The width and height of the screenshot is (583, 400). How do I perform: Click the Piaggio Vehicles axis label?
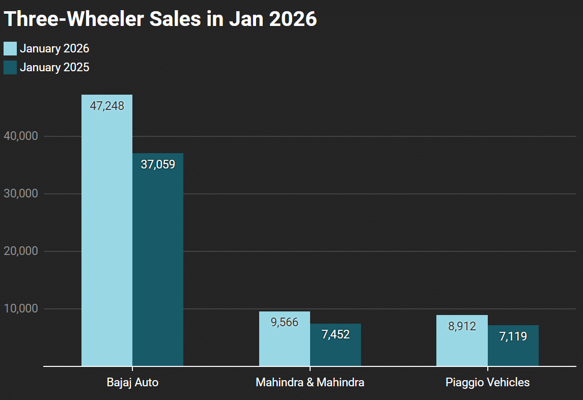click(487, 383)
